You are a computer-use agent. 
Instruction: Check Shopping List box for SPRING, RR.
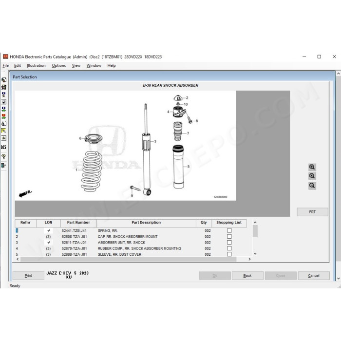pyautogui.click(x=229, y=230)
